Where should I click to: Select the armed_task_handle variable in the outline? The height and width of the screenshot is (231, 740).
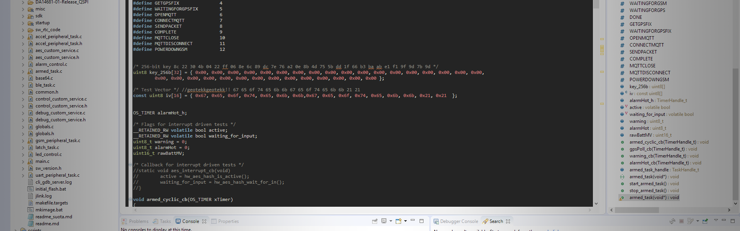click(x=649, y=170)
